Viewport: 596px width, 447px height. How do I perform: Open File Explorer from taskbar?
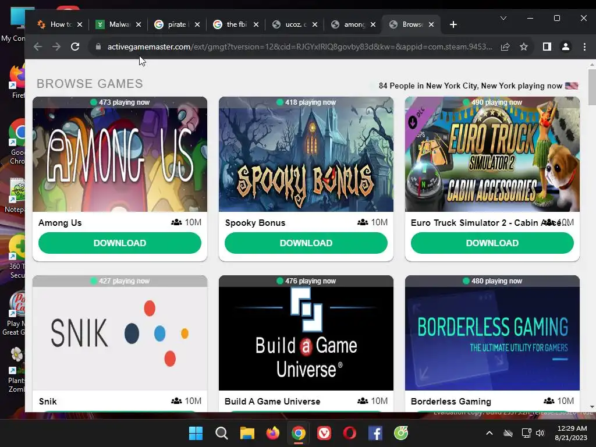(x=247, y=433)
